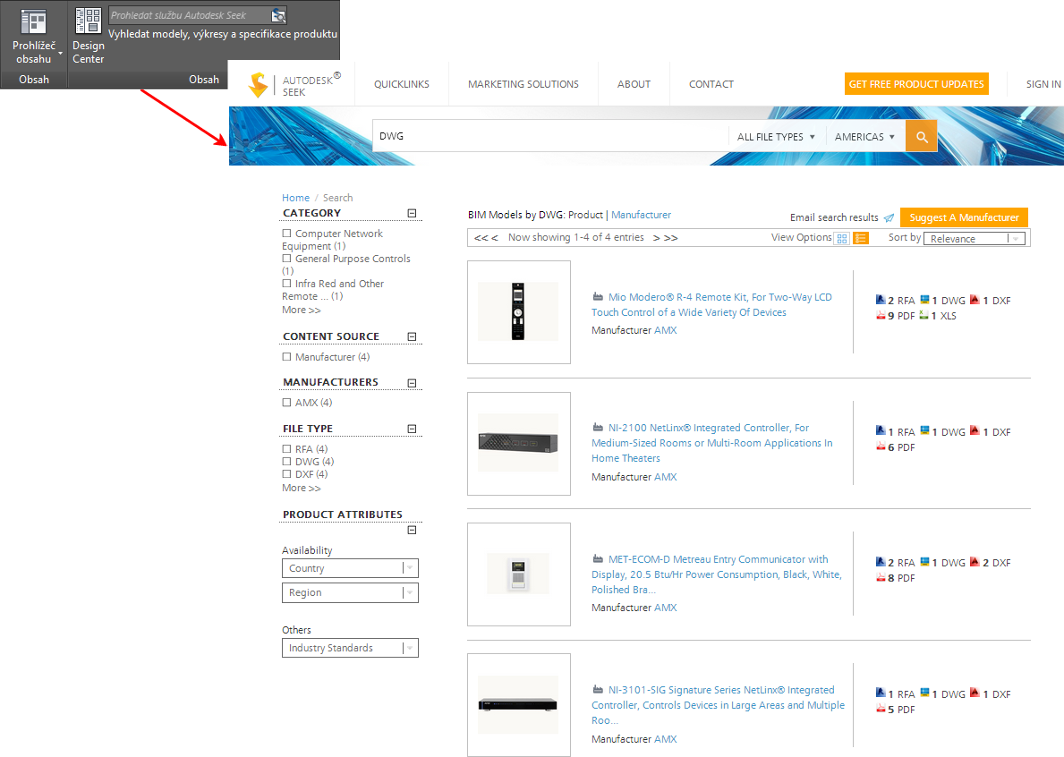Open Region availability dropdown
1064x757 pixels.
pyautogui.click(x=350, y=593)
